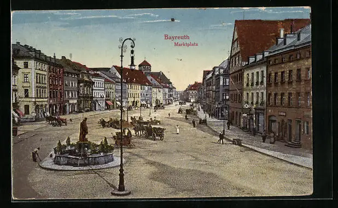Select the pedestrian walking by the right curb
This screenshot has width=338, height=208.
coord(221,138)
